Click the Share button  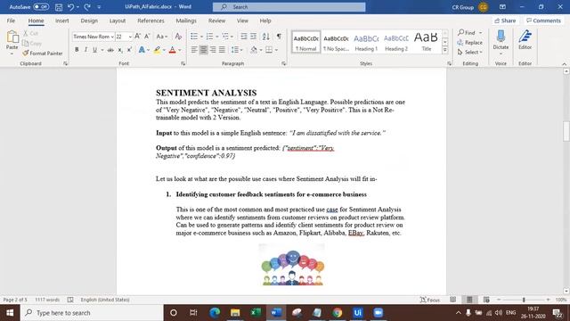point(505,21)
